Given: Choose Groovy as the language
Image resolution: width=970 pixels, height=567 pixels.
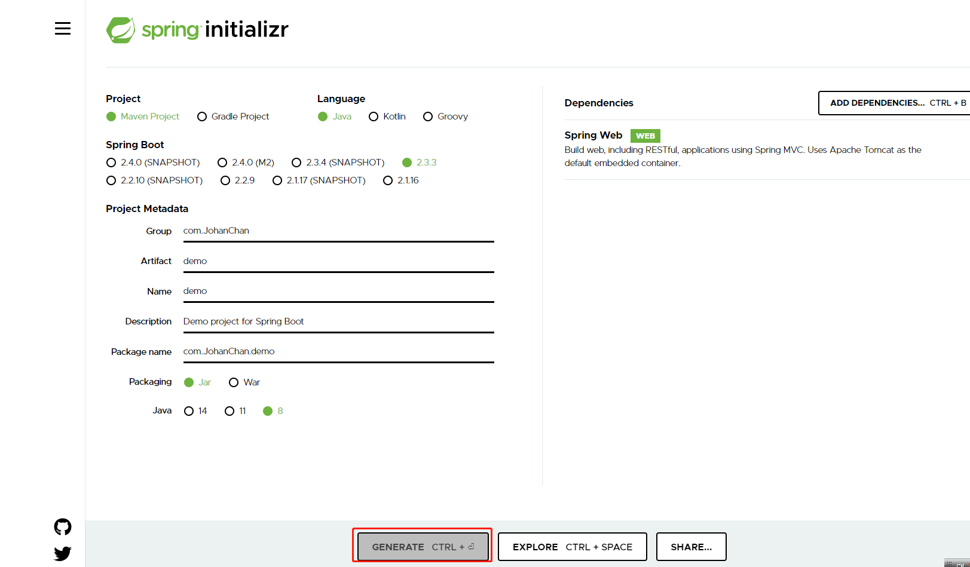Looking at the screenshot, I should (x=445, y=117).
